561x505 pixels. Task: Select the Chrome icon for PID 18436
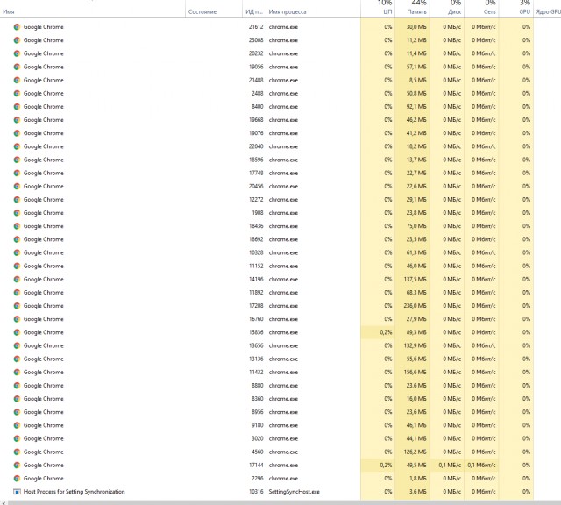point(17,226)
